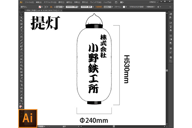The width and height of the screenshot is (192, 128).
Task: Open the 書式(T) menu
Action: pyautogui.click(x=61, y=2)
